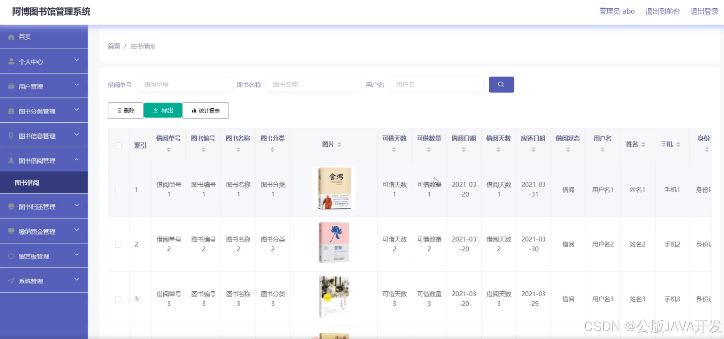Select the 图书借阅 submenu item
The image size is (724, 339).
coord(44,183)
